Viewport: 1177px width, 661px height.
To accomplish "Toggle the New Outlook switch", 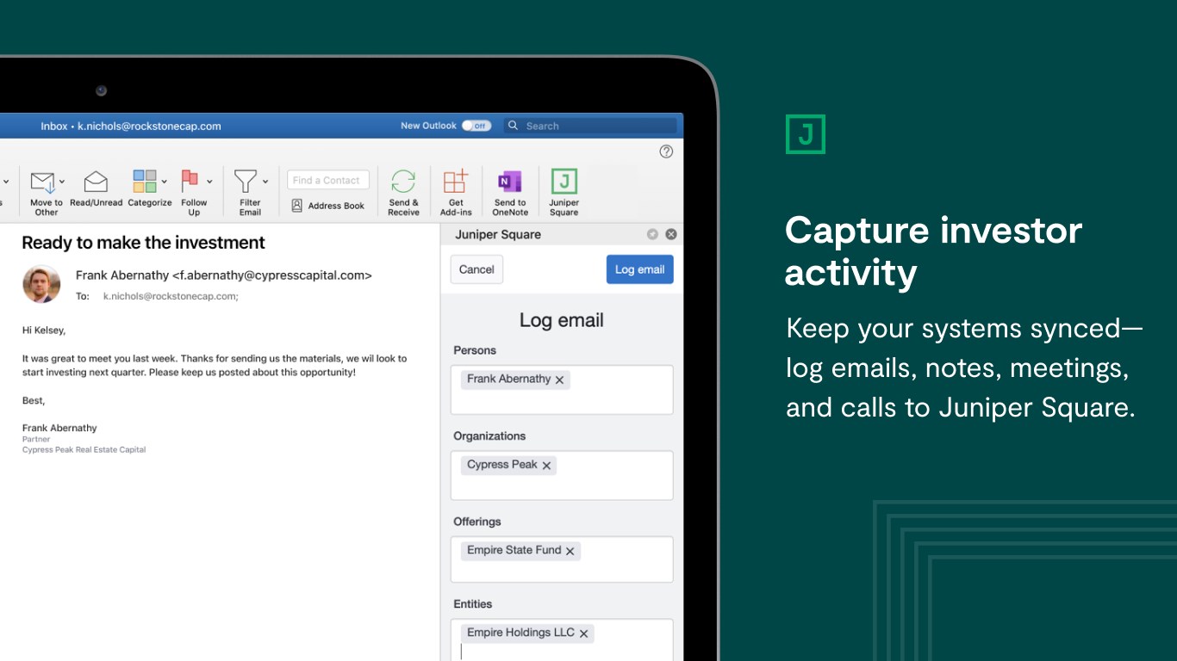I will 476,126.
